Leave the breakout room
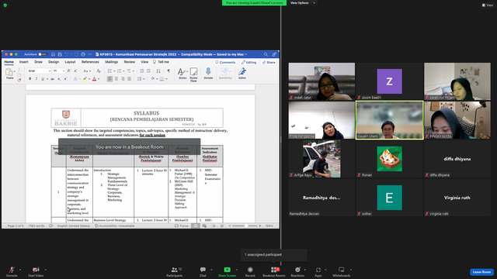Image resolution: width=497 pixels, height=279 pixels. [481, 272]
